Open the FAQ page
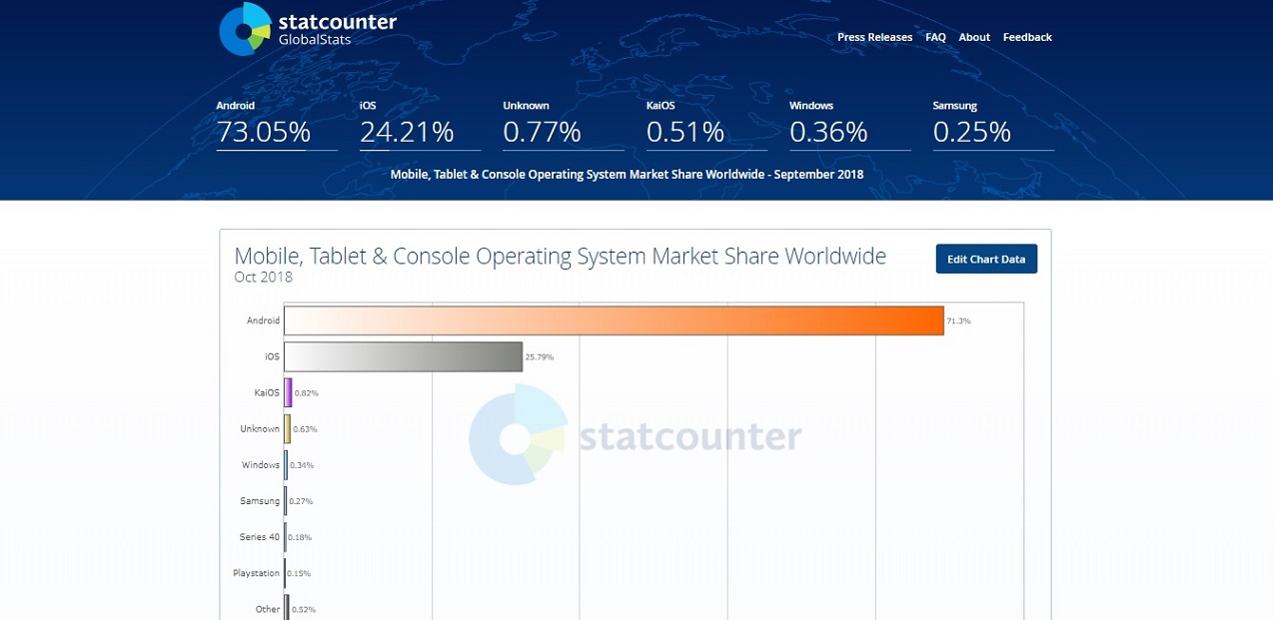The height and width of the screenshot is (620, 1273). tap(935, 37)
